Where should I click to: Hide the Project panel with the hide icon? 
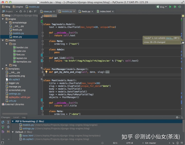tap(35, 12)
